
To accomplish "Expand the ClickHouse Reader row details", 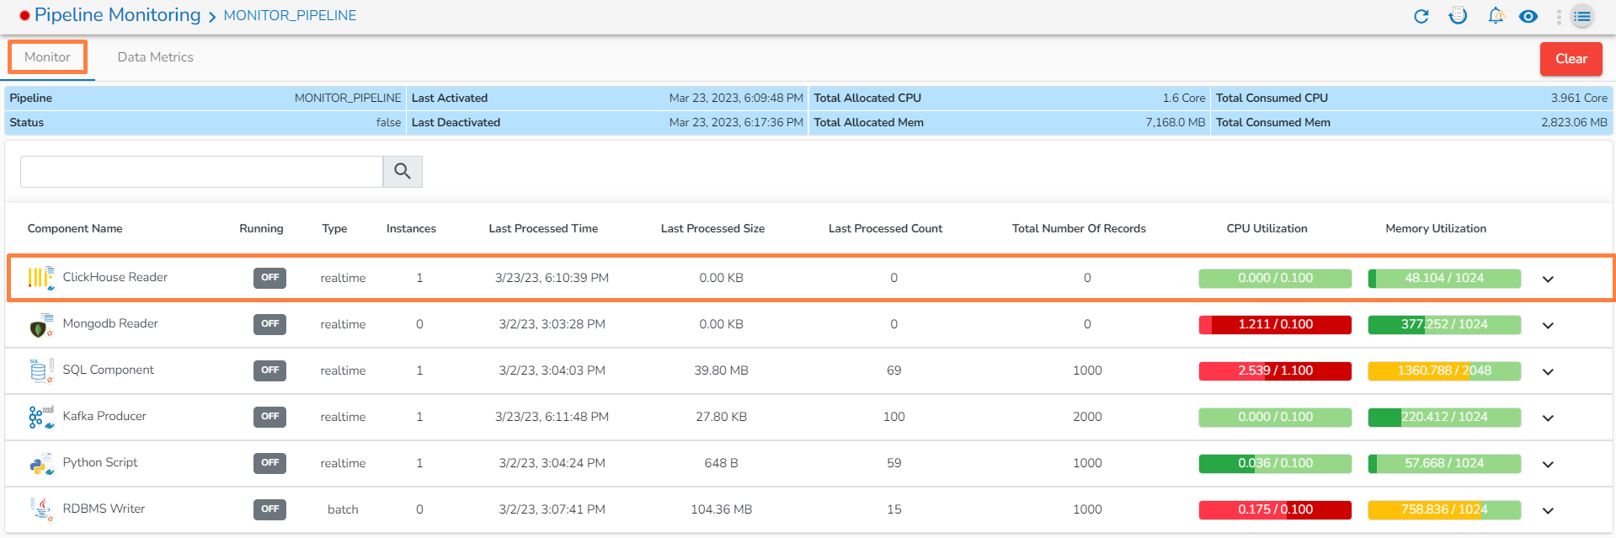I will [x=1548, y=279].
